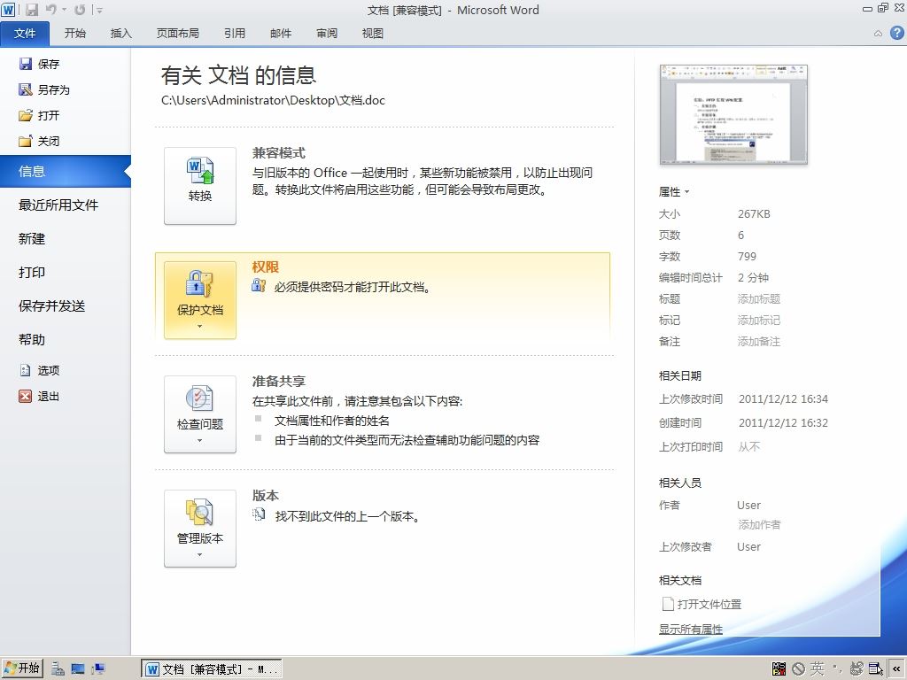Click the 上次修改时间 2011/12/12 16:34 value
The width and height of the screenshot is (907, 680).
[783, 399]
